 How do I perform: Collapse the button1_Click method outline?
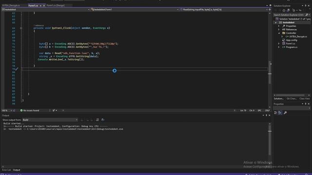point(21,28)
